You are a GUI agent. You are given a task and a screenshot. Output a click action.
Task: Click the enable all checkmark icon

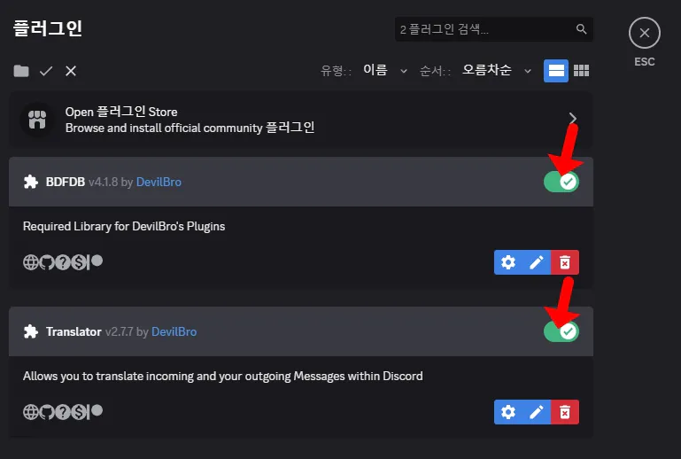tap(46, 71)
